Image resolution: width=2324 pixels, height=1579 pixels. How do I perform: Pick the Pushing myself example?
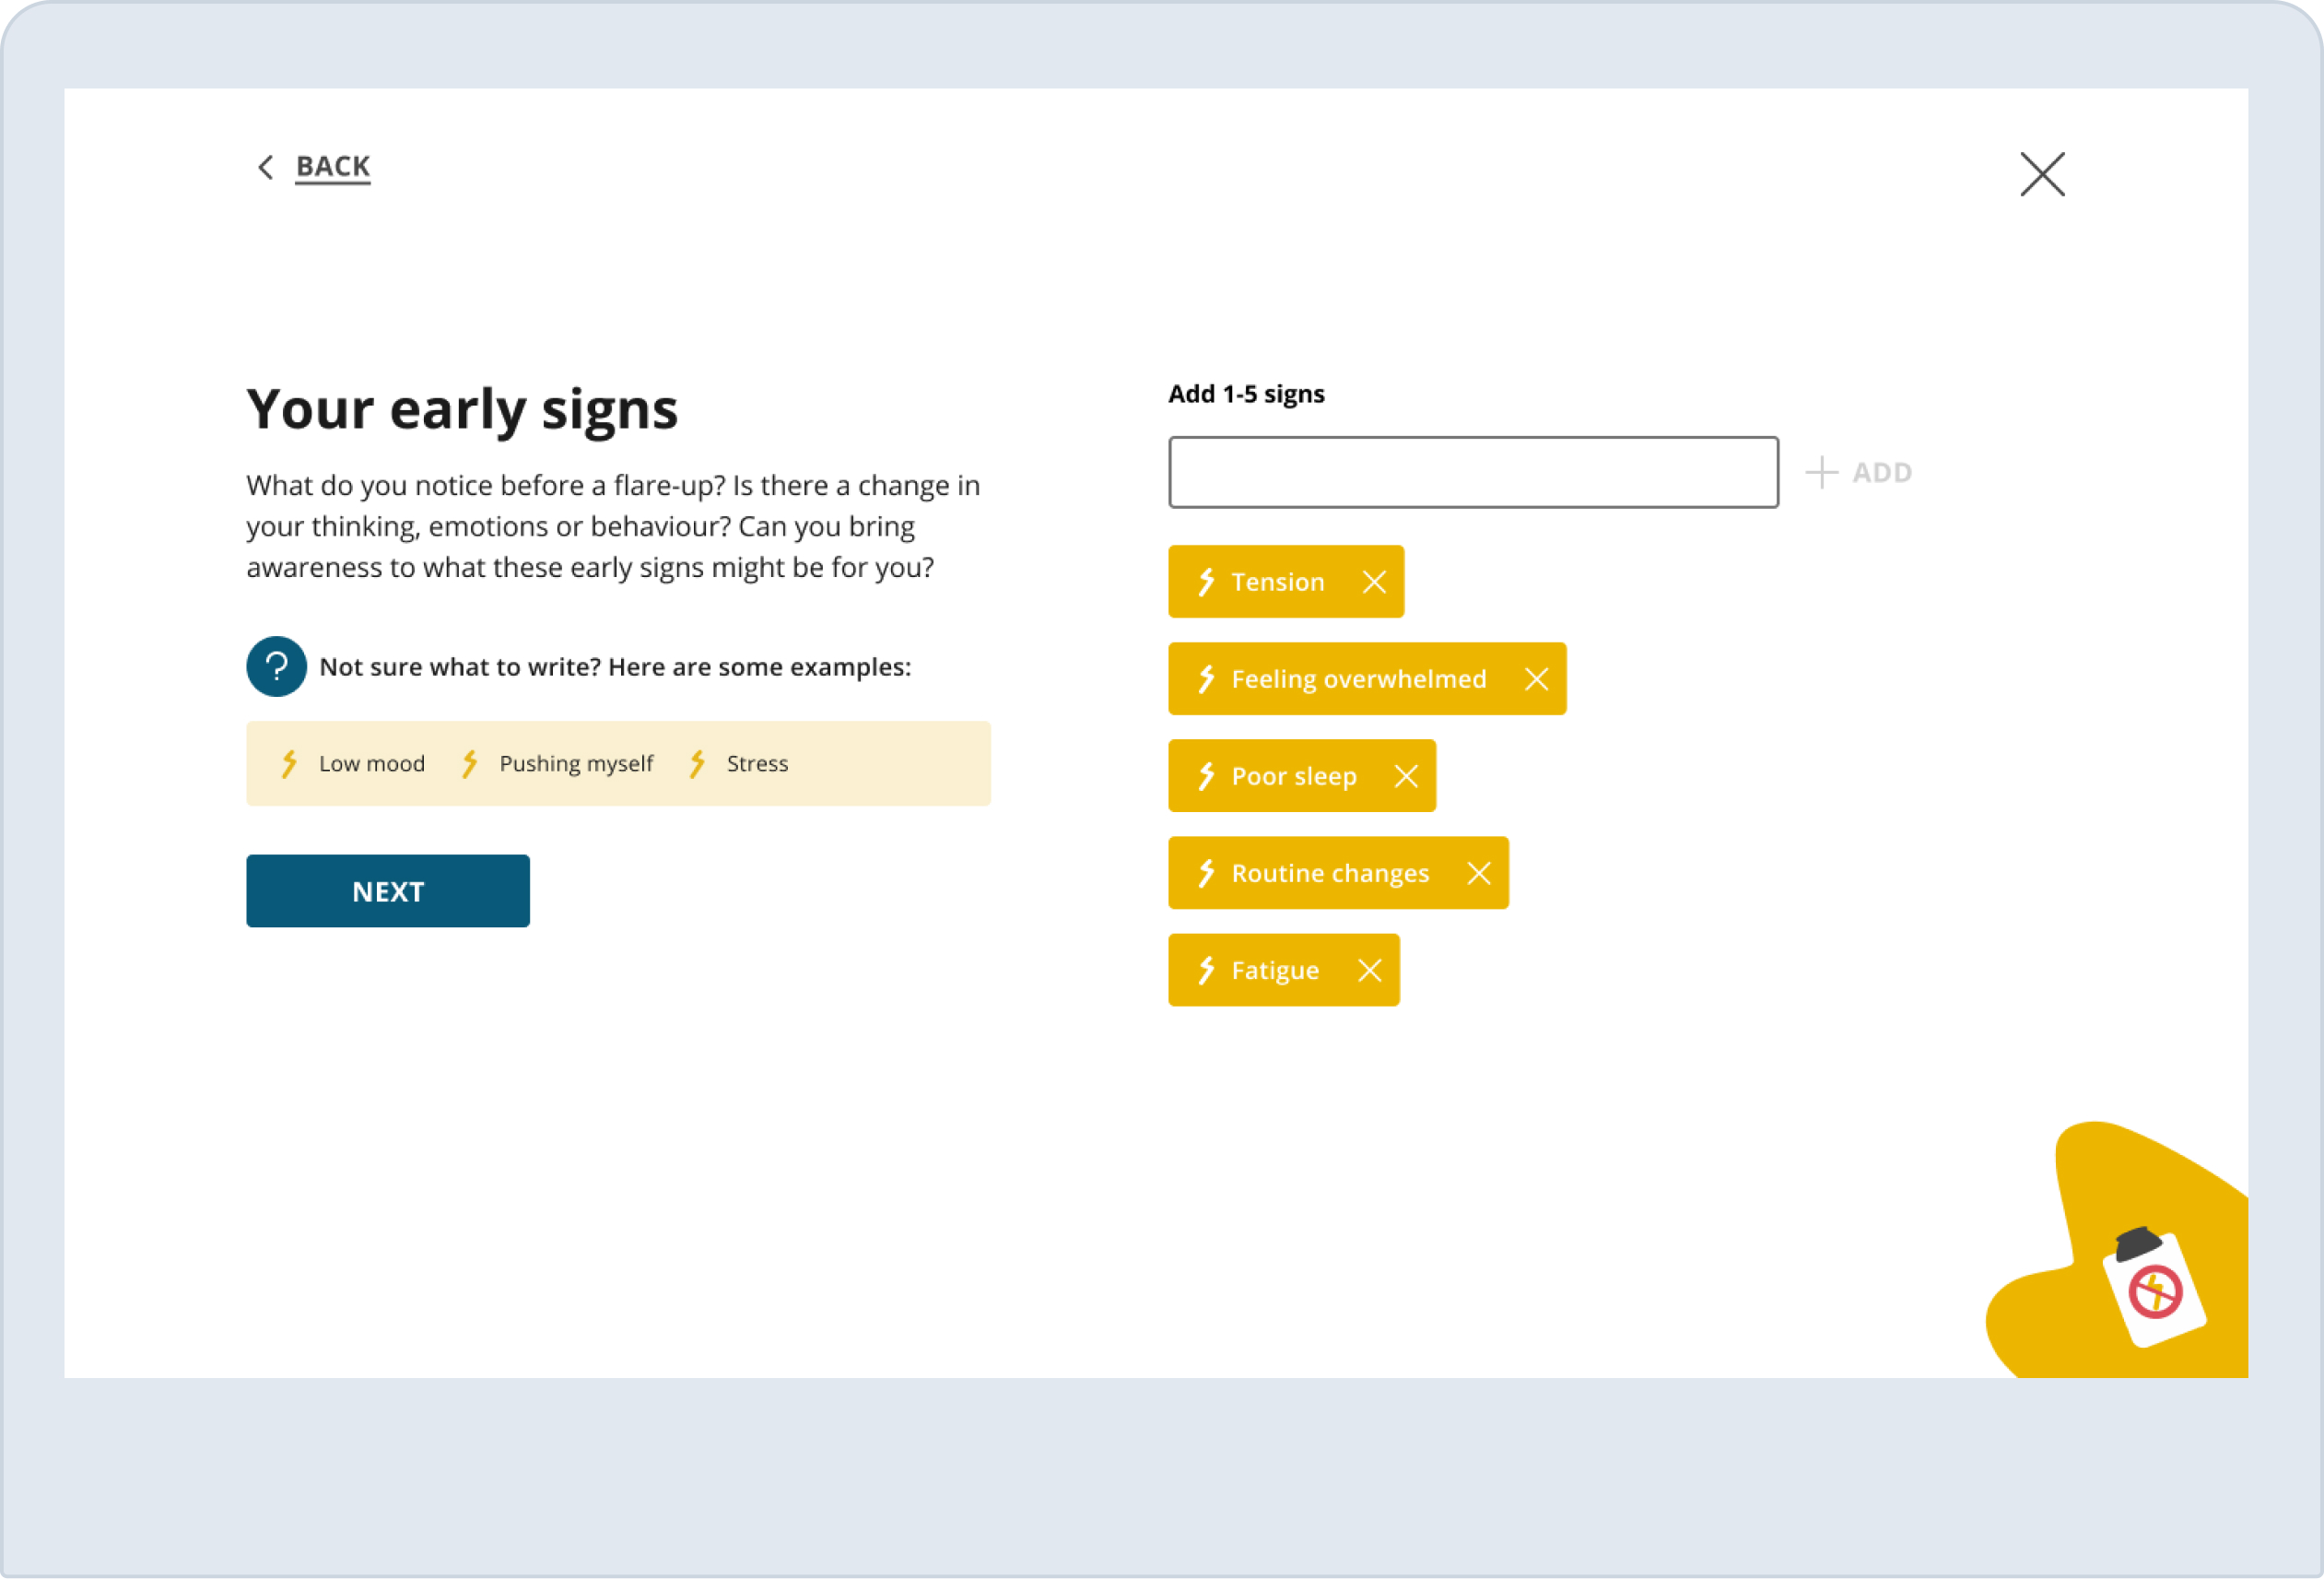[576, 764]
